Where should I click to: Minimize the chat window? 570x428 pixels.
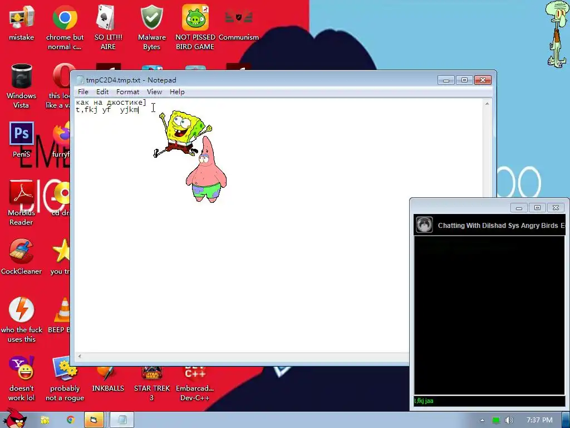519,208
